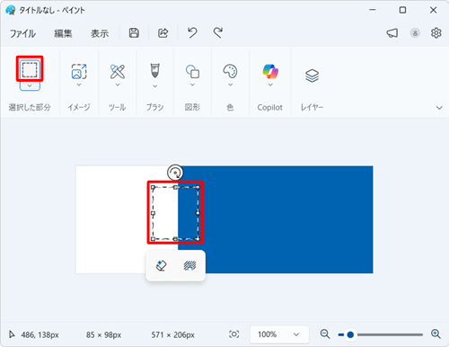Image resolution: width=449 pixels, height=347 pixels.
Task: Click the remove background icon in popup
Action: (189, 265)
